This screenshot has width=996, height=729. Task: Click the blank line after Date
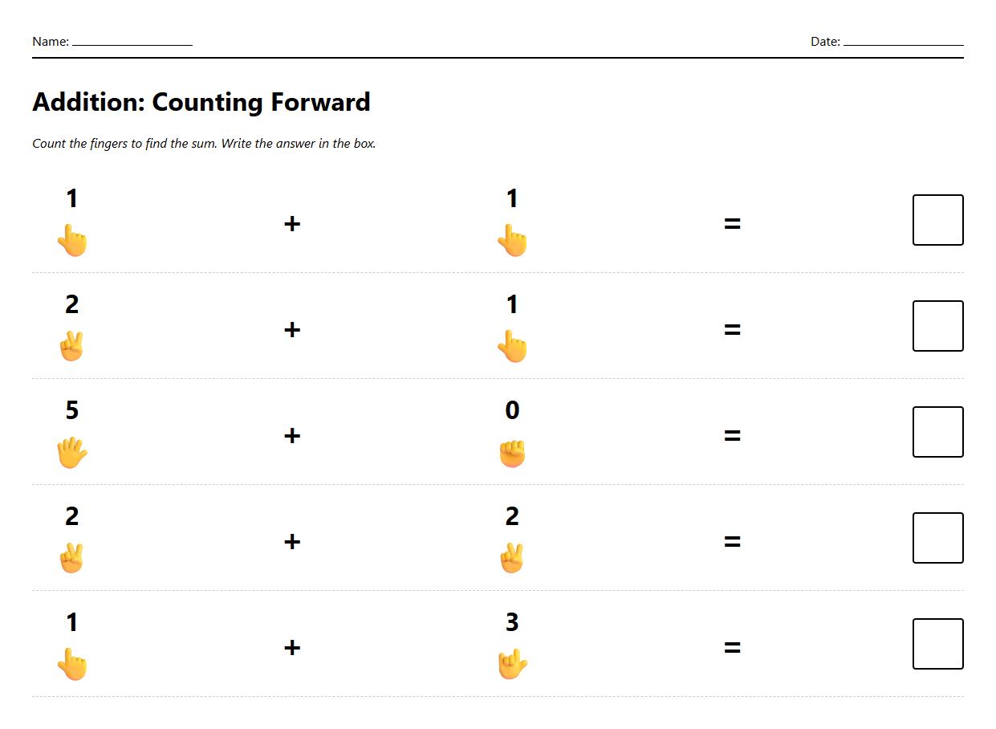tap(903, 42)
